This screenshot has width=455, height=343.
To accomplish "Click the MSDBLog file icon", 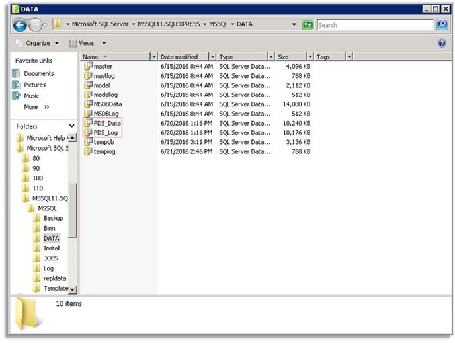I will (x=88, y=114).
